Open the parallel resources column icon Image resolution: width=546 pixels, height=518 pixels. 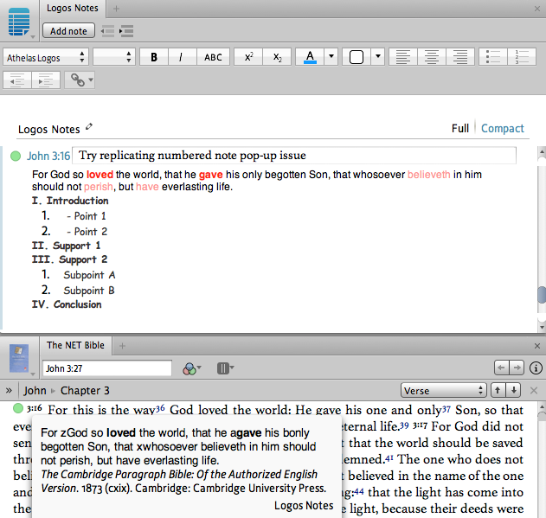point(225,368)
